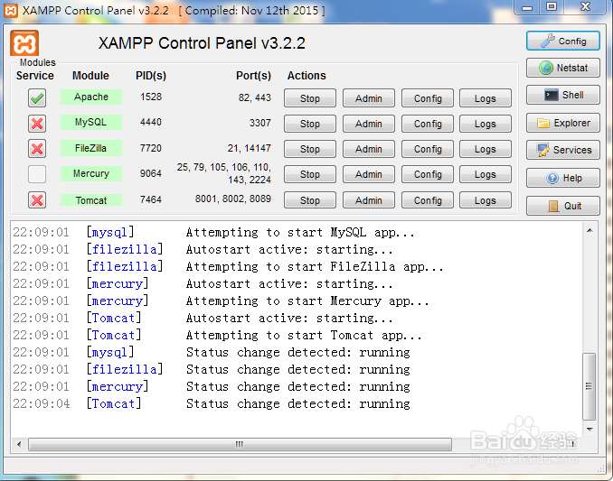
Task: Open Mercury Admin interface
Action: tap(369, 174)
